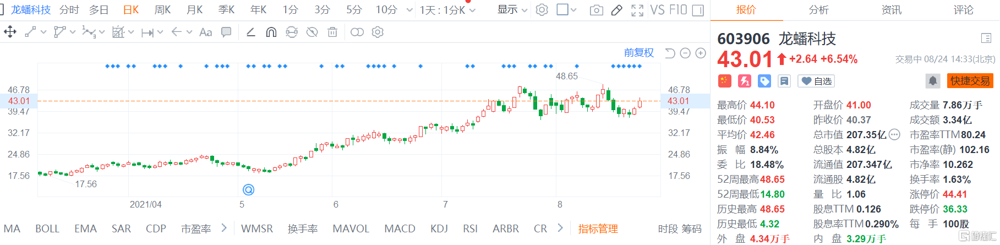Select the wave pattern drawing tool

click(x=88, y=32)
